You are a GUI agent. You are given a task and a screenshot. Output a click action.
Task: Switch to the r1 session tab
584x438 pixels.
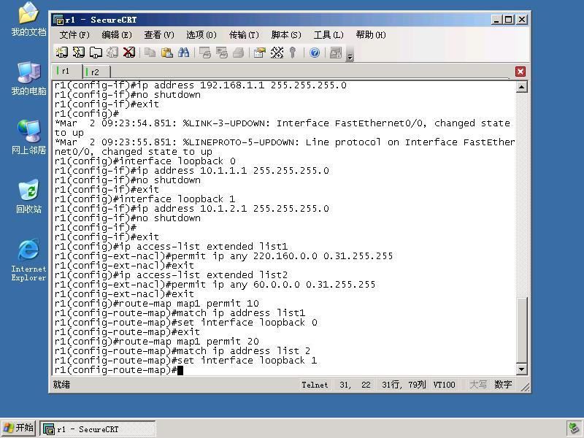point(66,71)
